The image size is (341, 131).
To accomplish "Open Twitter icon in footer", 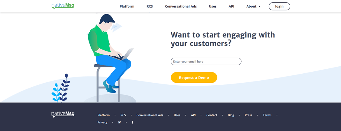I will coord(119,122).
